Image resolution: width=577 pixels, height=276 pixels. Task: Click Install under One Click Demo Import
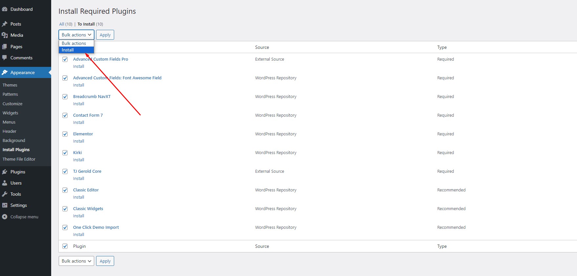pos(79,234)
